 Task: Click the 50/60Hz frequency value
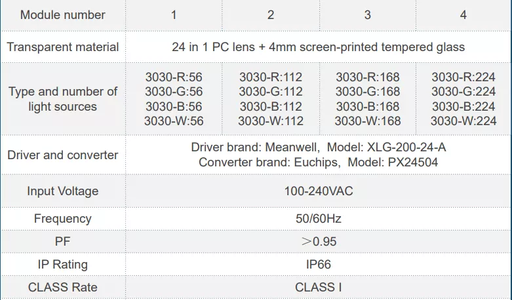[318, 219]
